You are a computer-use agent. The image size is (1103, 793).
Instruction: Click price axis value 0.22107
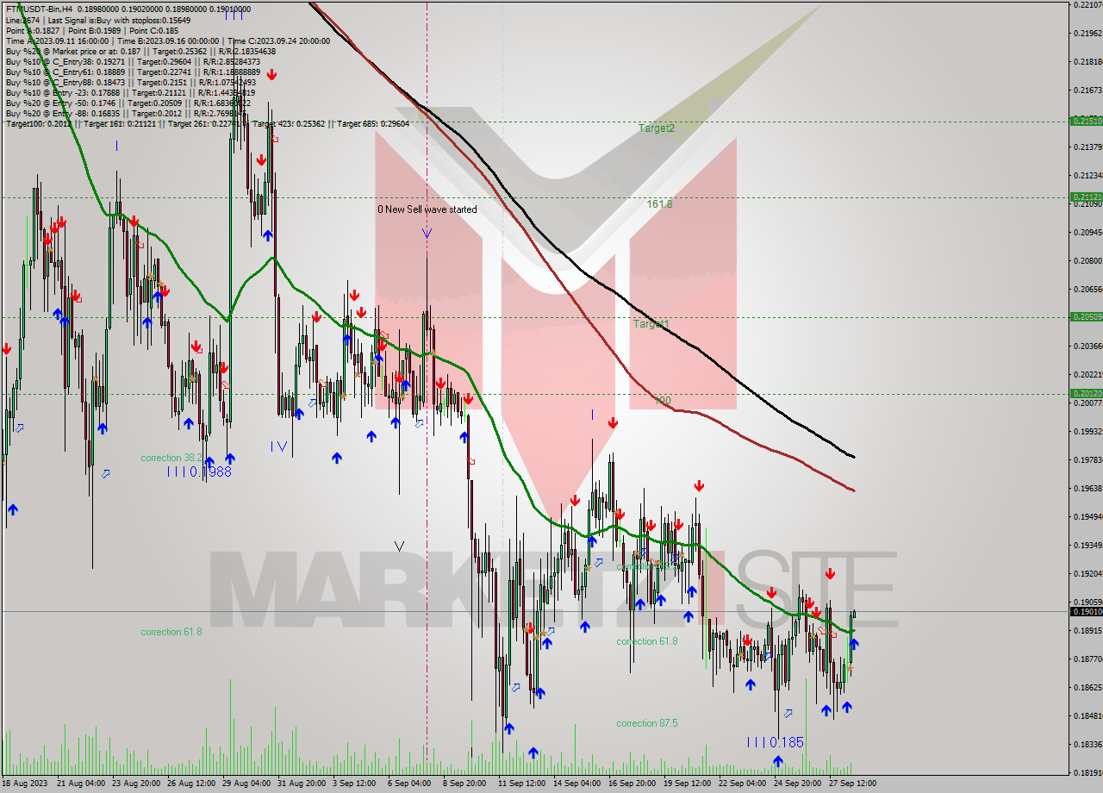tap(1087, 5)
